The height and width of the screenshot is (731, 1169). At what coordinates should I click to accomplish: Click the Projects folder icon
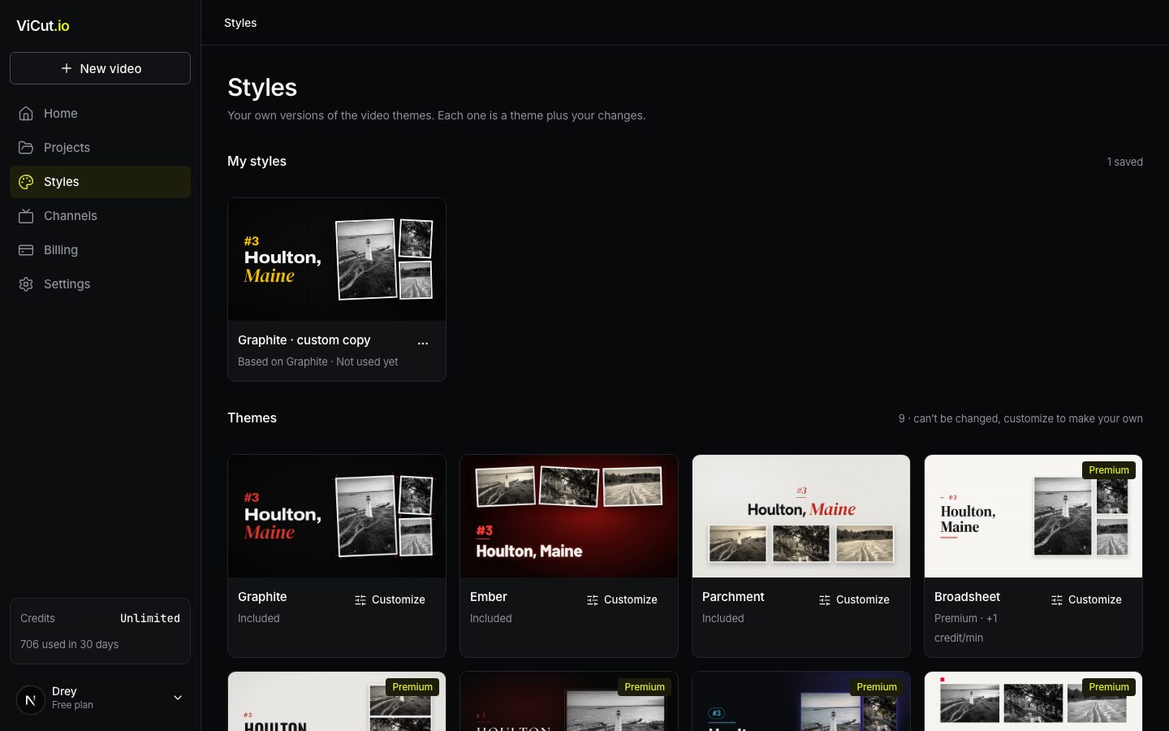point(26,148)
